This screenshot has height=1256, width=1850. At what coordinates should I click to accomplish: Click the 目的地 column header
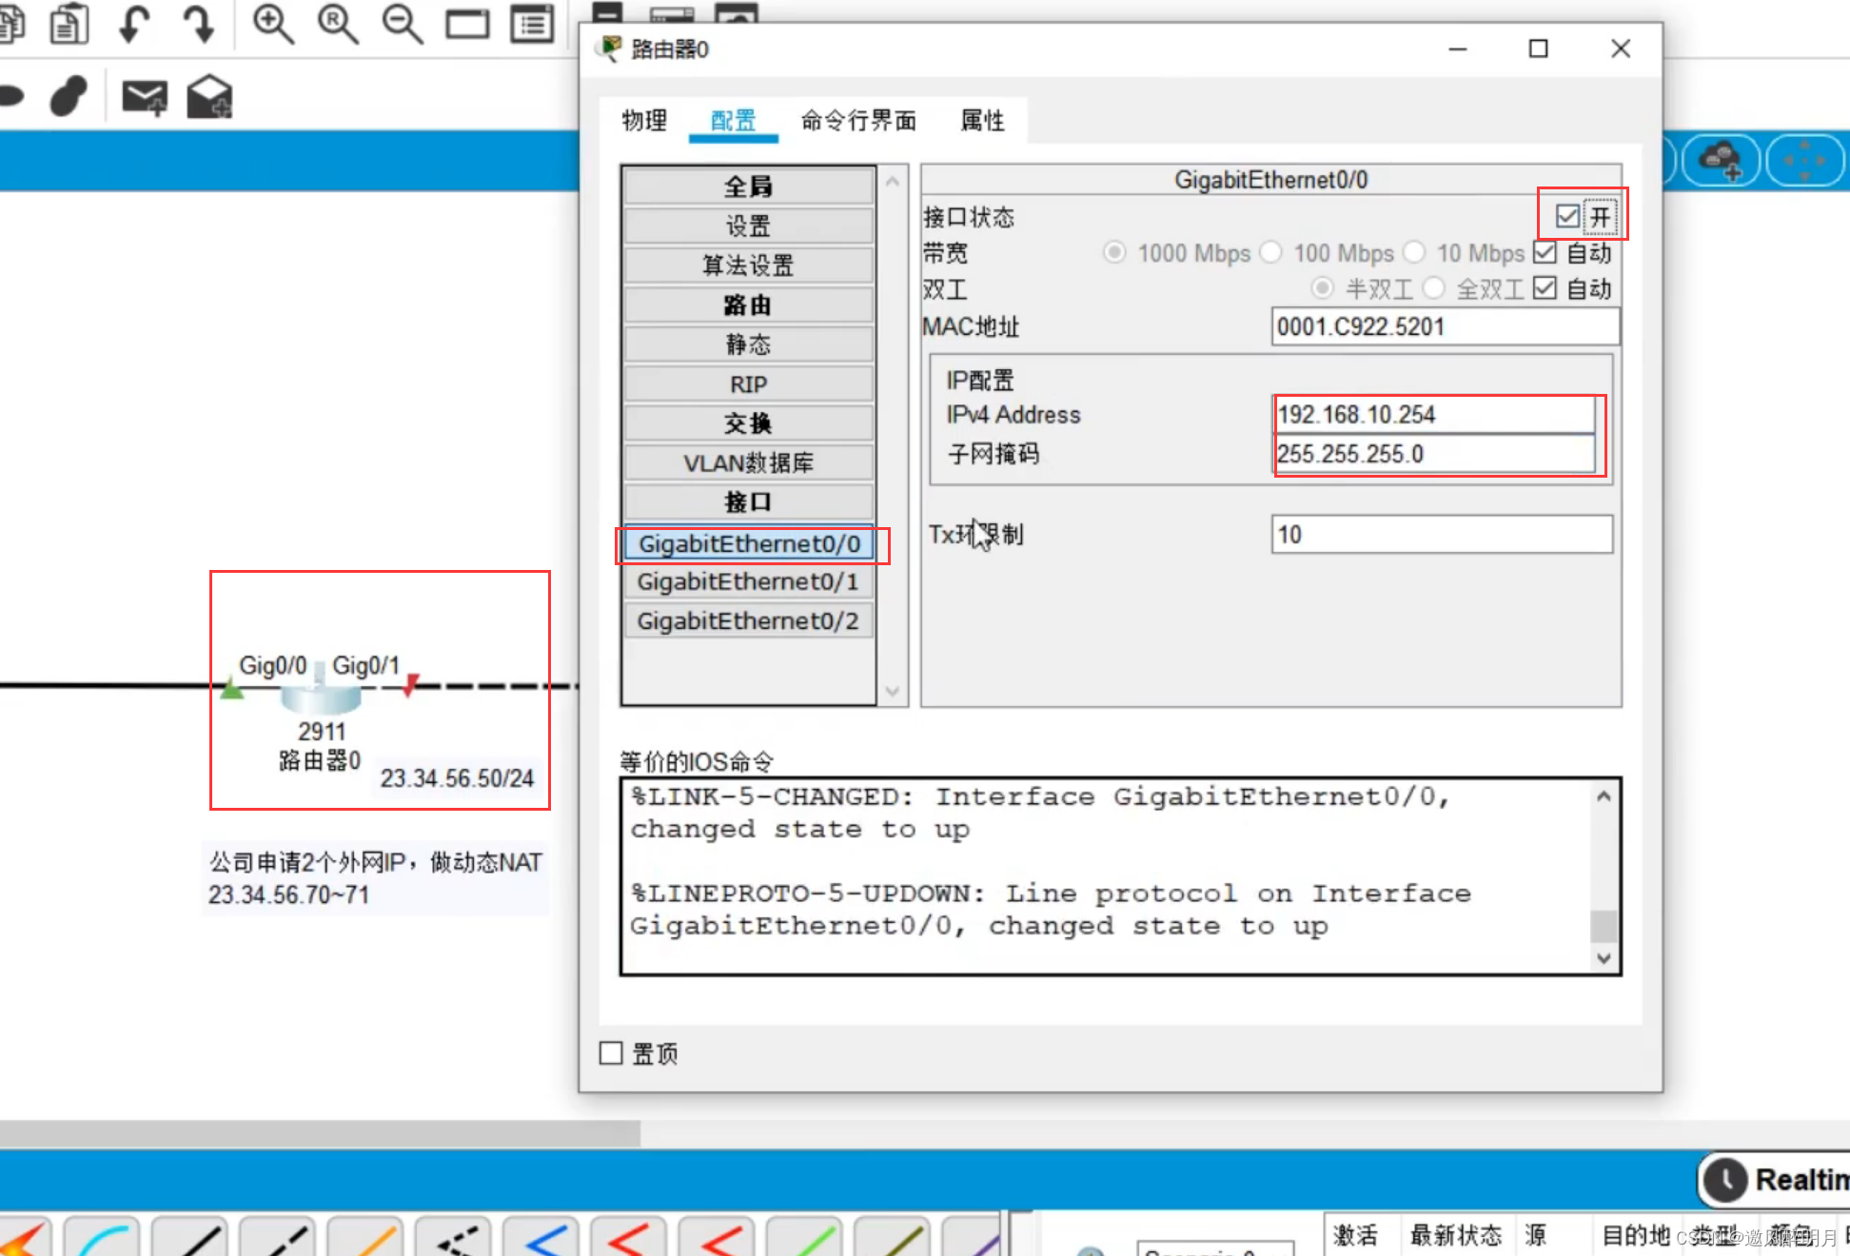[1636, 1235]
